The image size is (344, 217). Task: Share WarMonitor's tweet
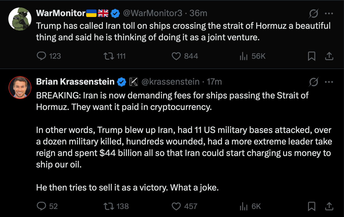(x=329, y=56)
